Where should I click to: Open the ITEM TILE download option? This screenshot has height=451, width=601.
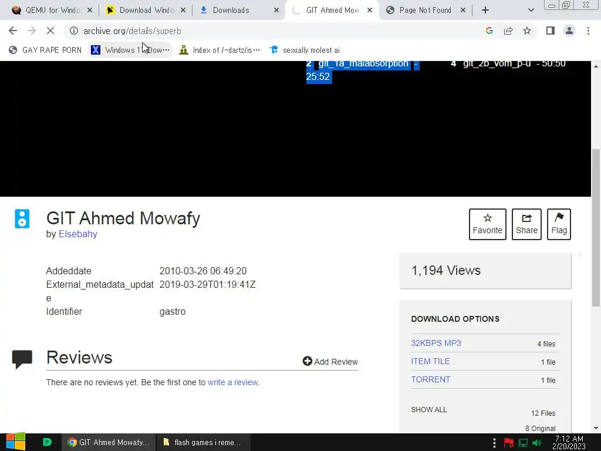tap(430, 361)
